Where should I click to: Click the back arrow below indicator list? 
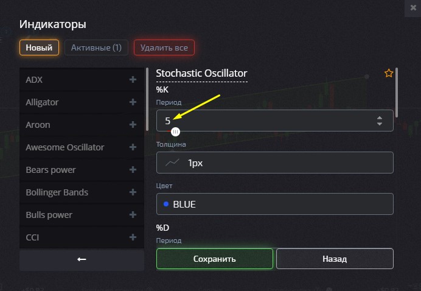[82, 259]
